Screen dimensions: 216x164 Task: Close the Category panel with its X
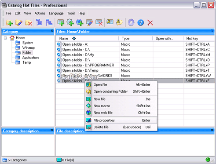[x=52, y=30]
